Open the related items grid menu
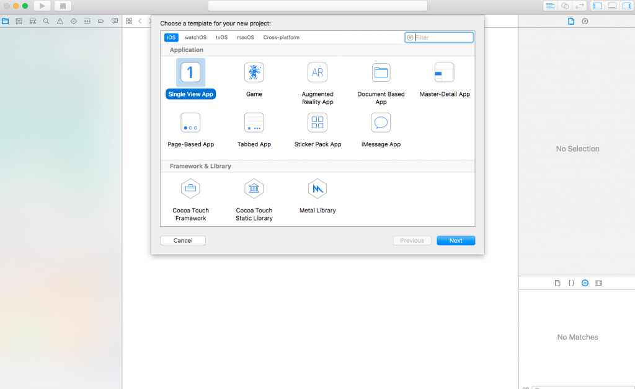 pyautogui.click(x=129, y=21)
